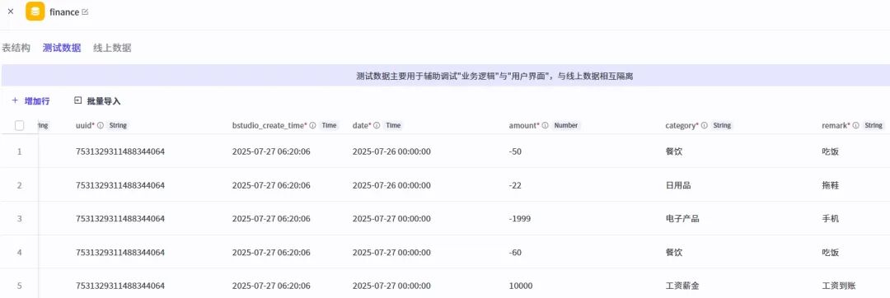Click remark 吃饭 in row 4
Screen dimensions: 890x298
click(831, 253)
